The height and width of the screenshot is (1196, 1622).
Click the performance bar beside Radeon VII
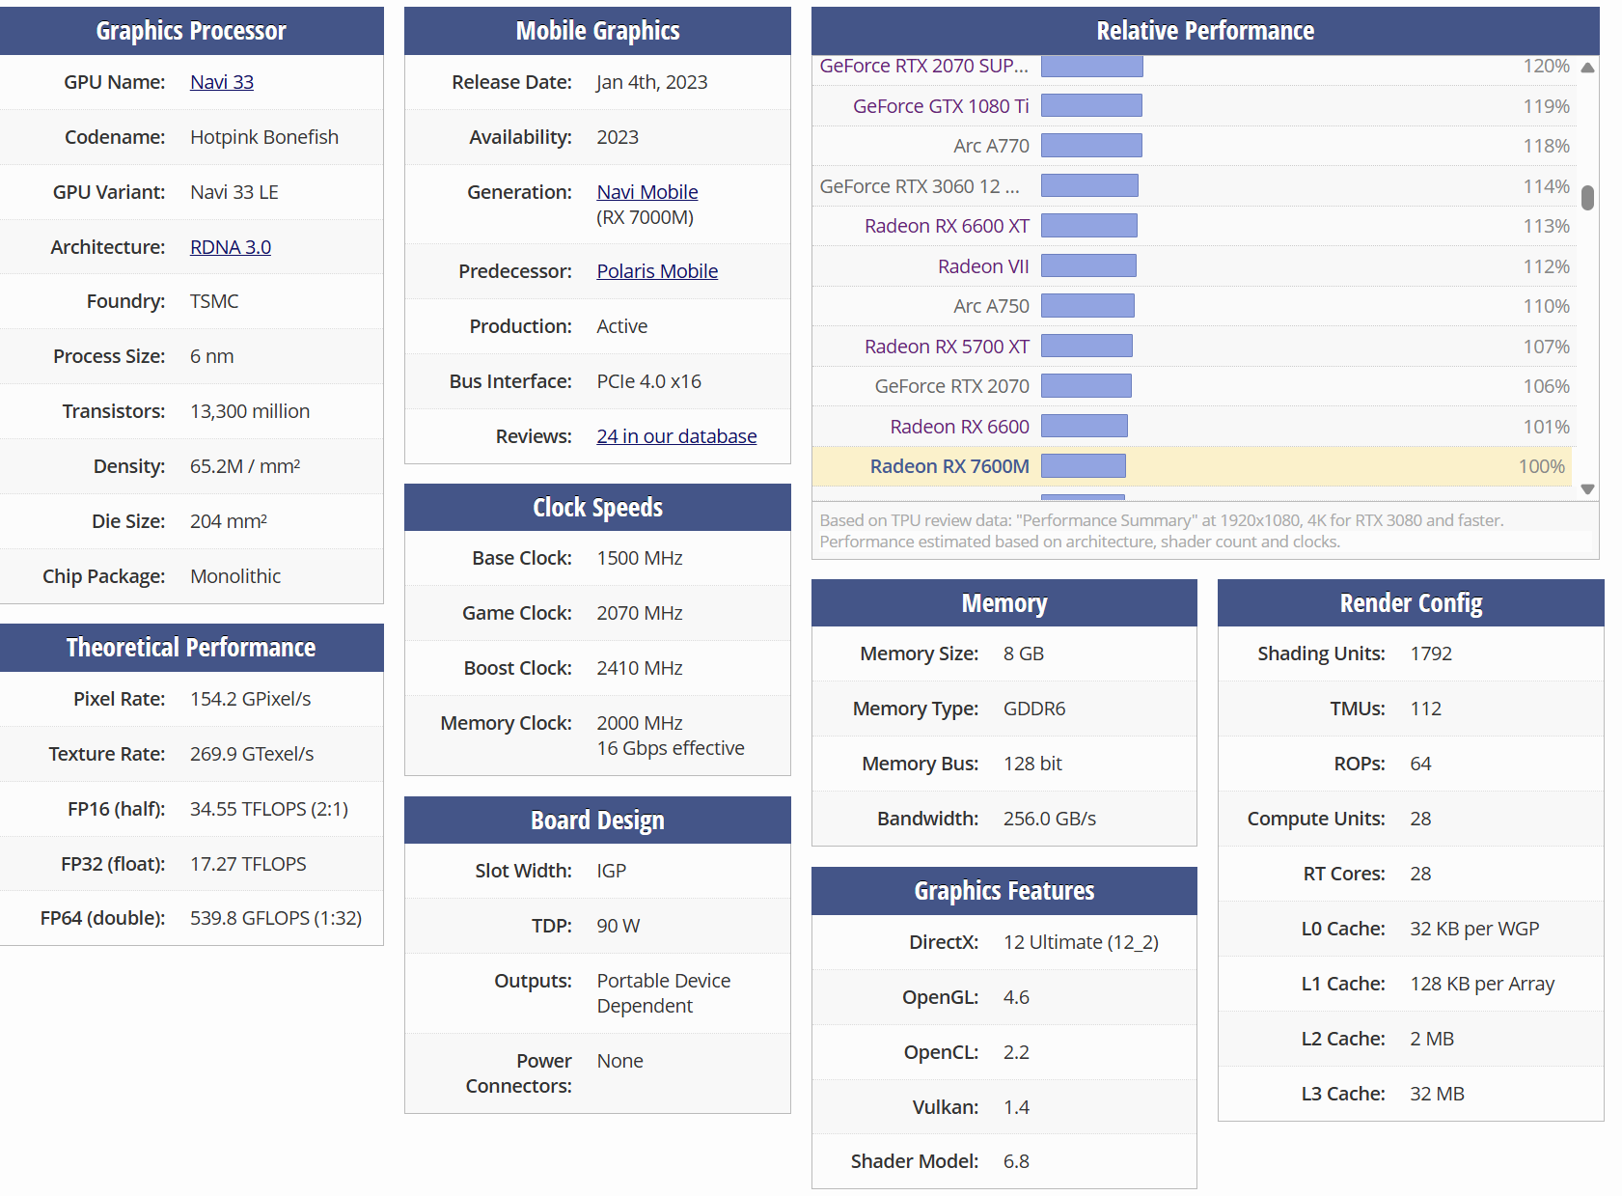point(1087,266)
